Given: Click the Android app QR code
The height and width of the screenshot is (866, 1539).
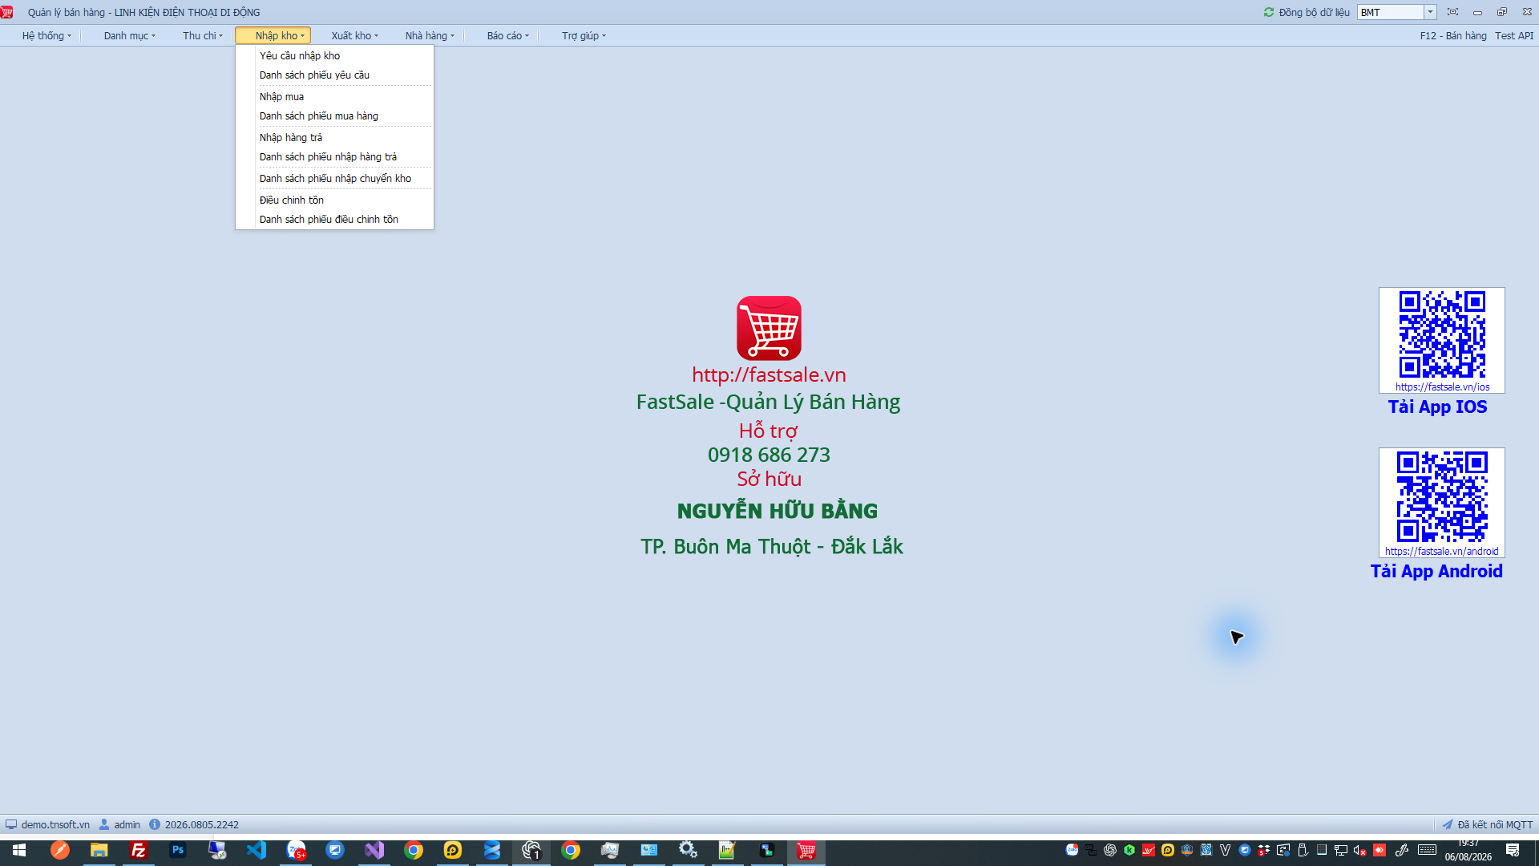Looking at the screenshot, I should (1442, 496).
